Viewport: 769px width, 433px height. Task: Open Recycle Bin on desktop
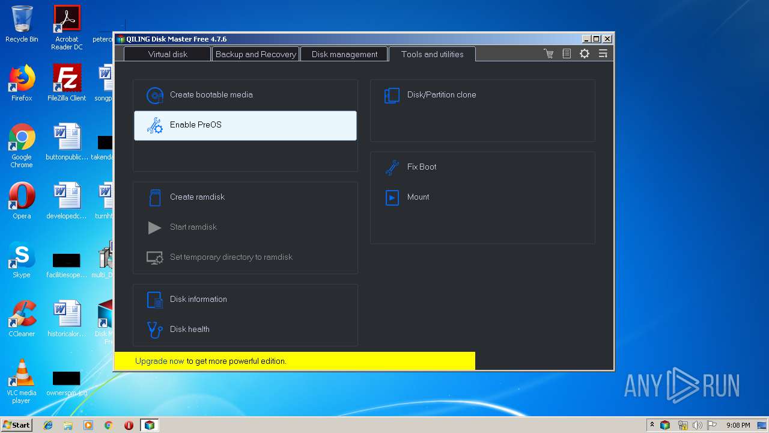22,24
